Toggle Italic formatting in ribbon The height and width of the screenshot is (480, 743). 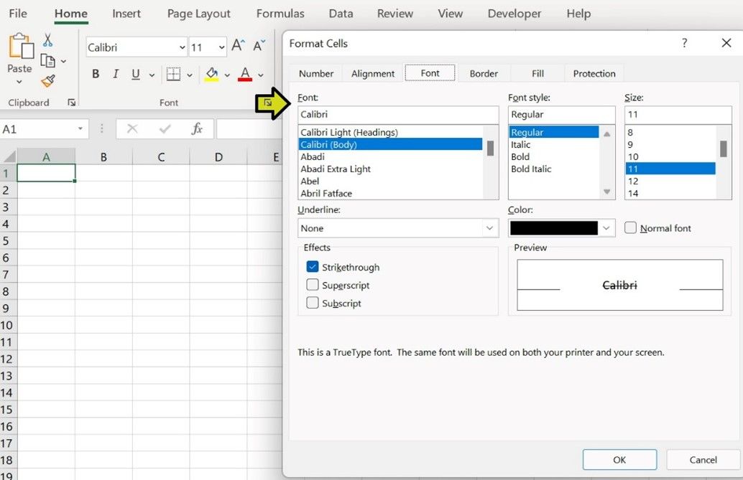pos(116,74)
